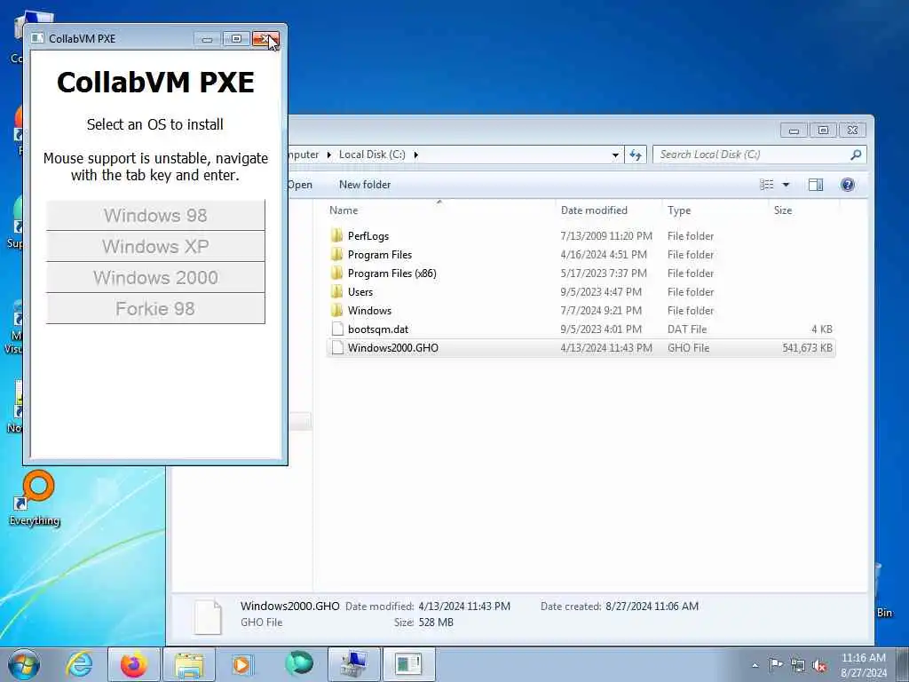Image resolution: width=909 pixels, height=682 pixels.
Task: Sort by the Size column header
Action: pos(783,210)
